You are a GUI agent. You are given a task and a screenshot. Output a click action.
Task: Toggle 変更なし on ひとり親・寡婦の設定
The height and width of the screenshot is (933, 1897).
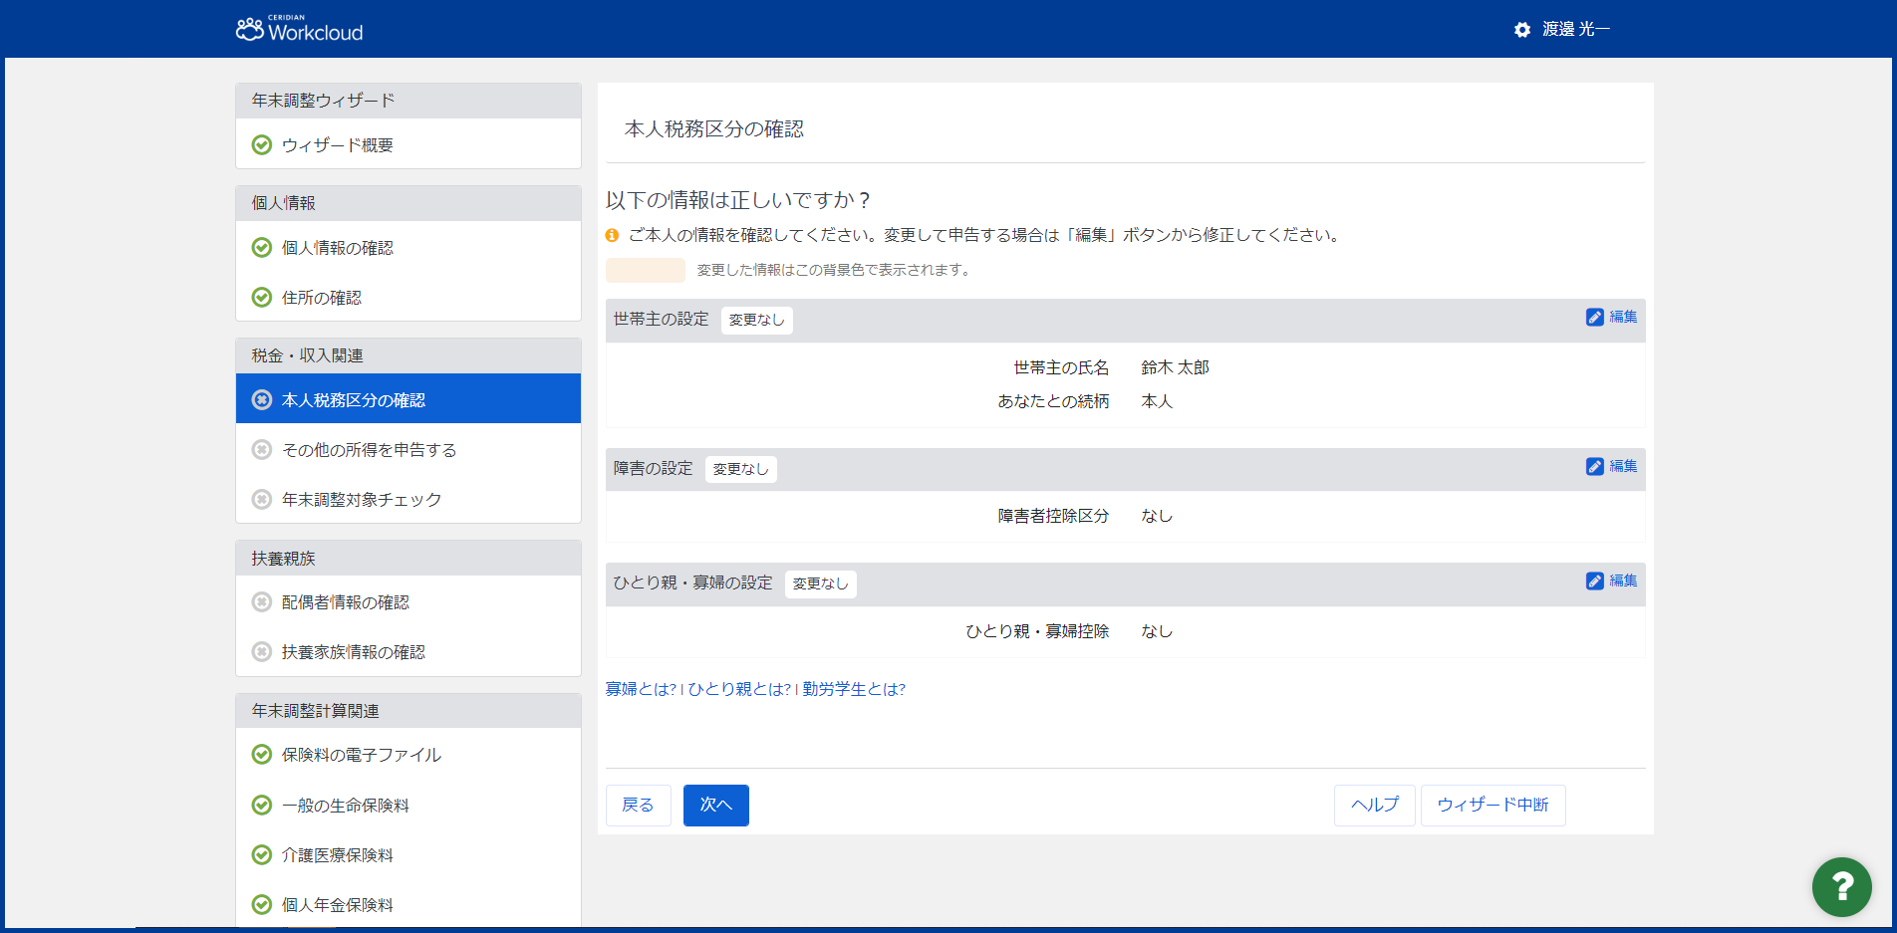tap(820, 583)
